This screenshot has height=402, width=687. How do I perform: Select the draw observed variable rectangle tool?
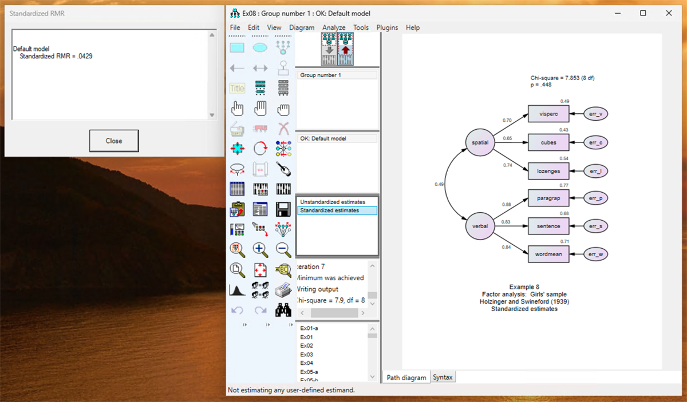(x=237, y=48)
